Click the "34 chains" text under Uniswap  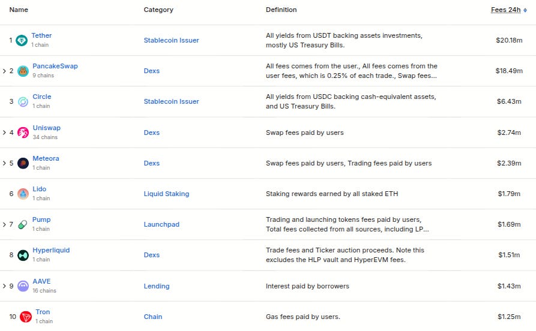pos(45,137)
